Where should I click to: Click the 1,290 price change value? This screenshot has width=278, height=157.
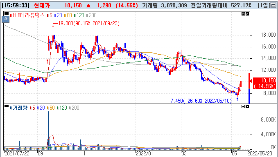coord(104,5)
